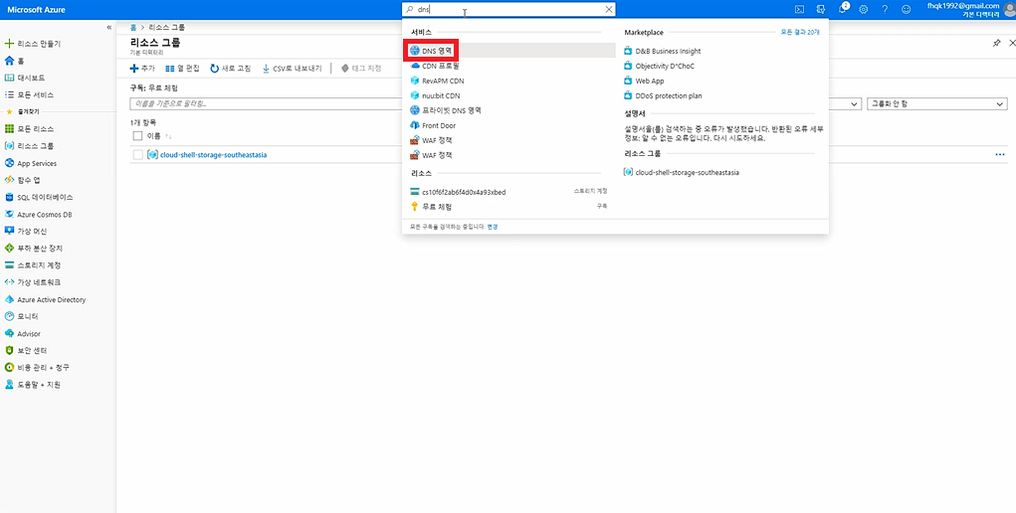Click 추가 toolbar button

point(142,68)
